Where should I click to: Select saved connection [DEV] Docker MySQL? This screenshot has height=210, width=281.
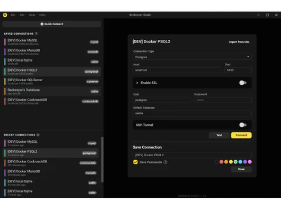point(52,42)
